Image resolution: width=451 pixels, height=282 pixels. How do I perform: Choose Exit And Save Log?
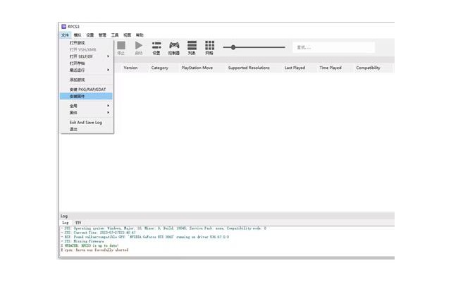point(86,123)
